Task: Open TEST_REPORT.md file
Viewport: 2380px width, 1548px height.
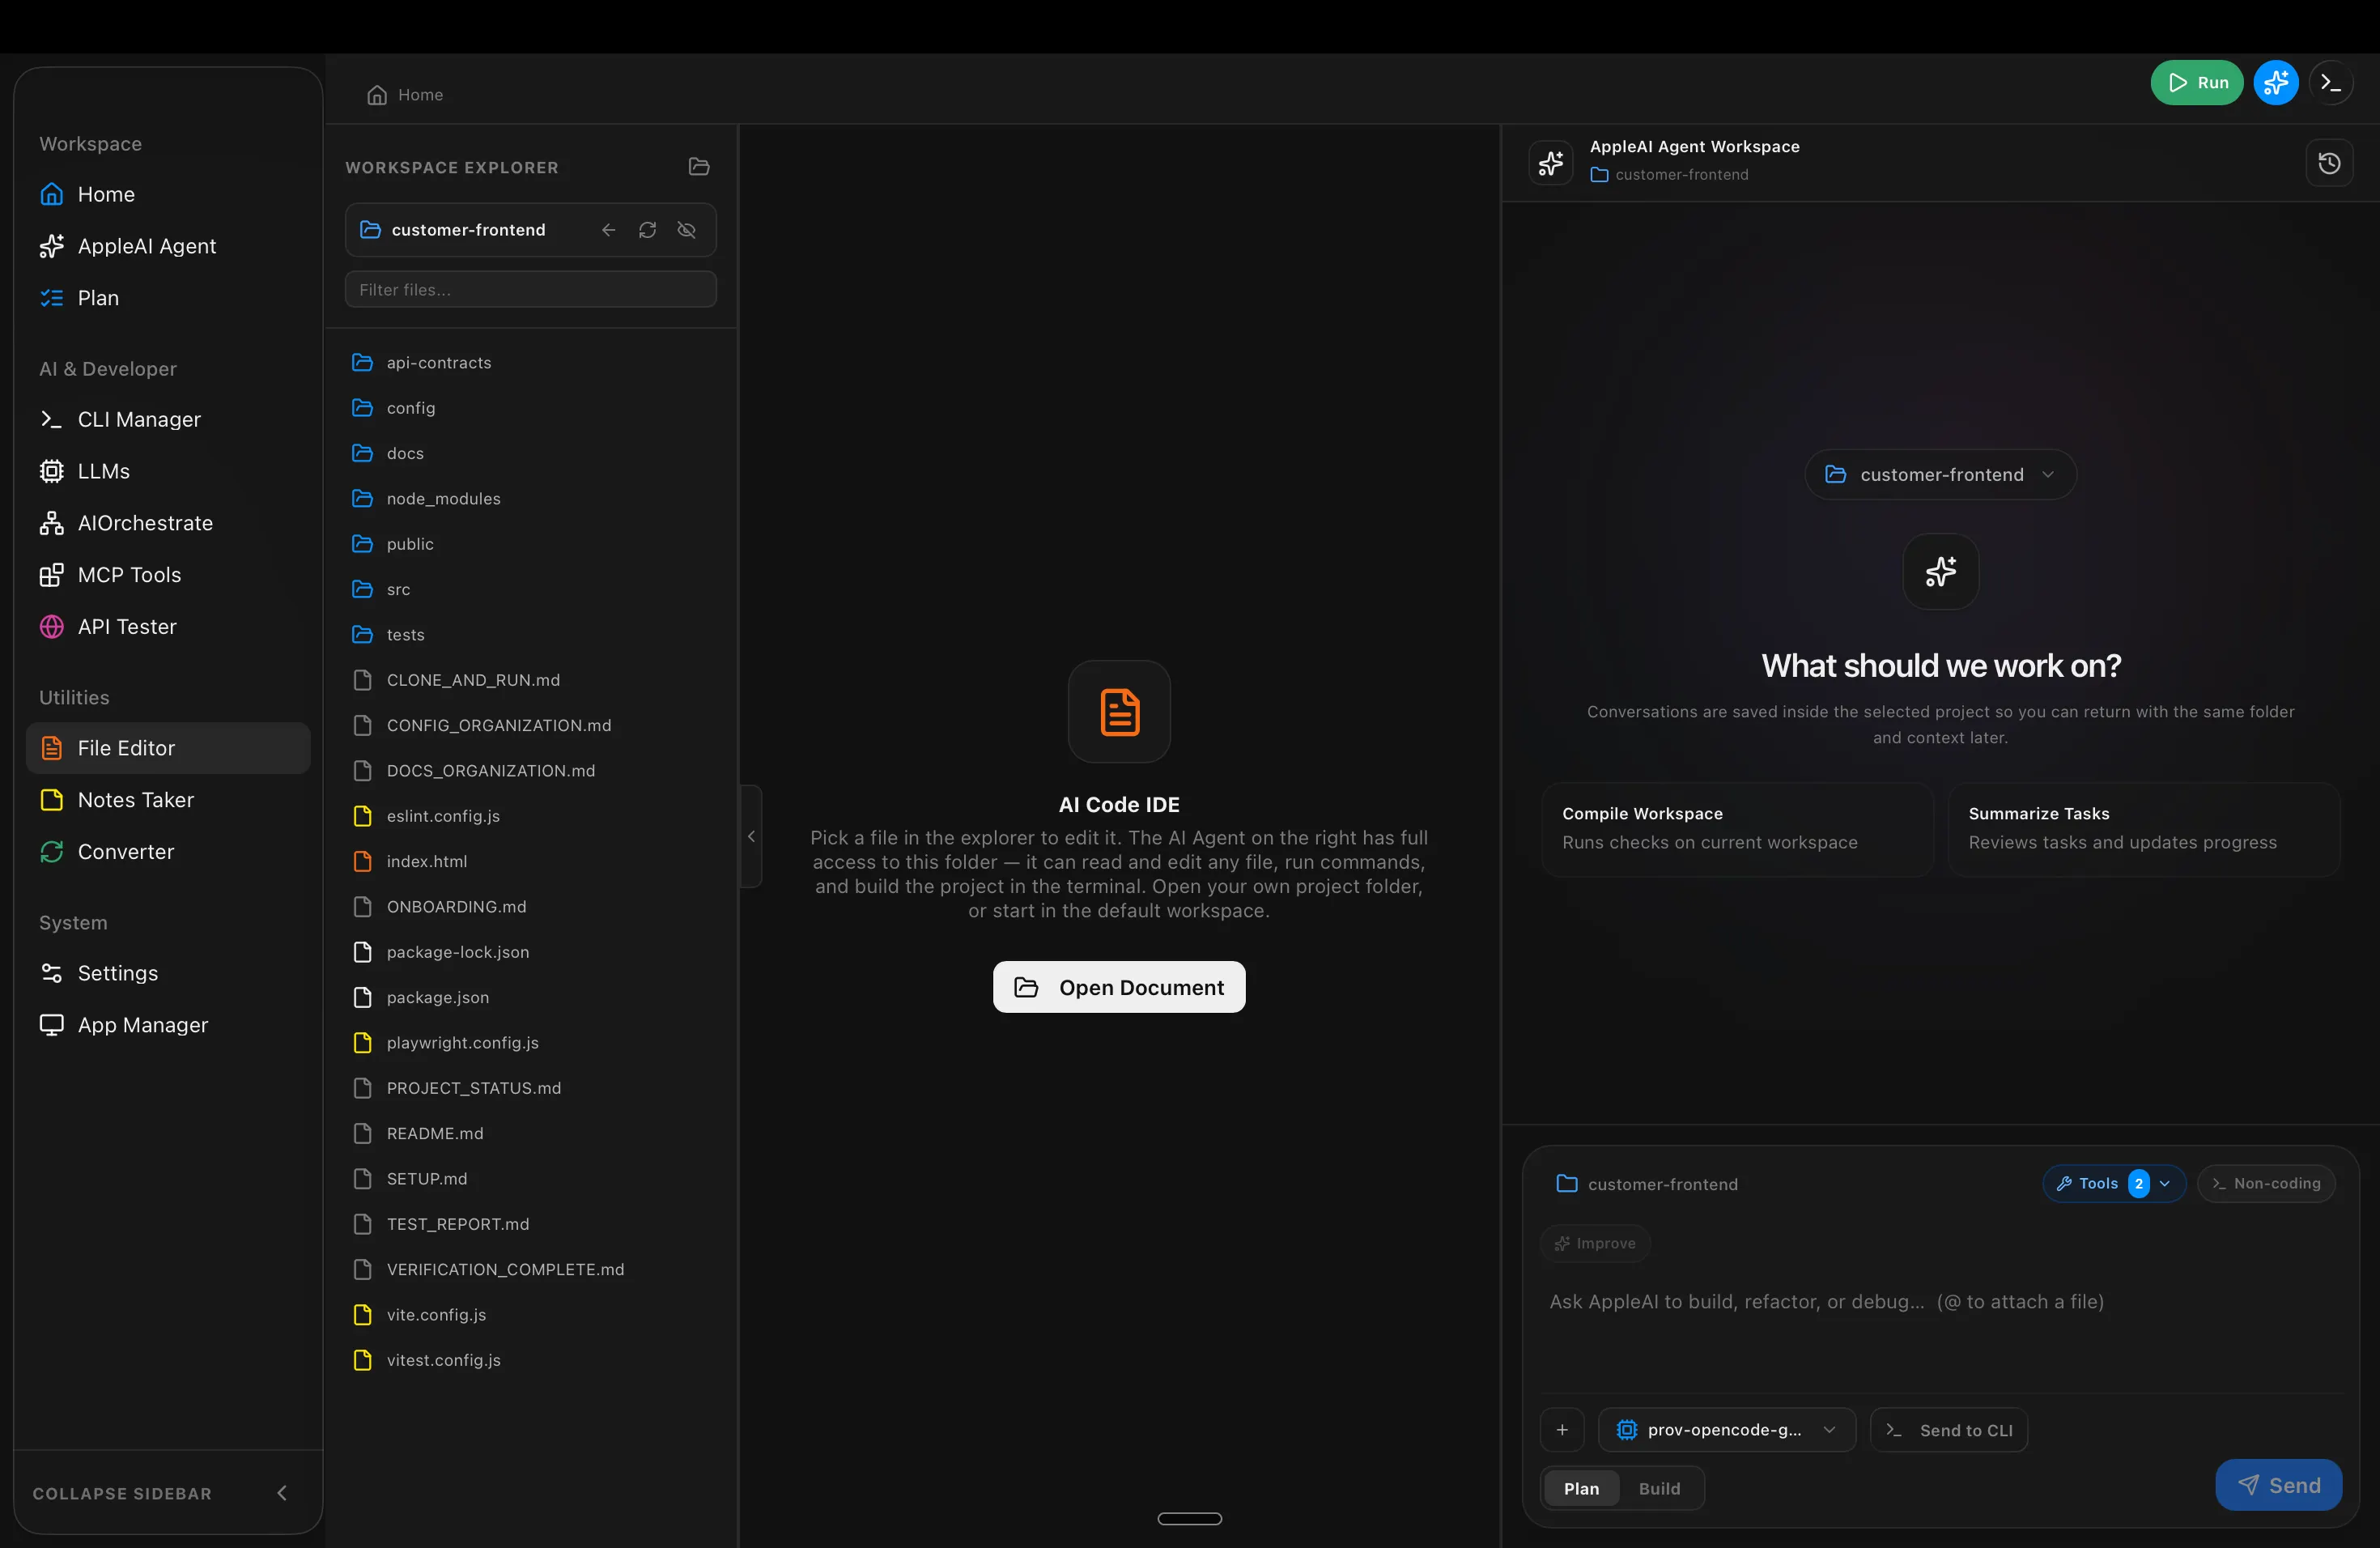Action: pos(530,1224)
